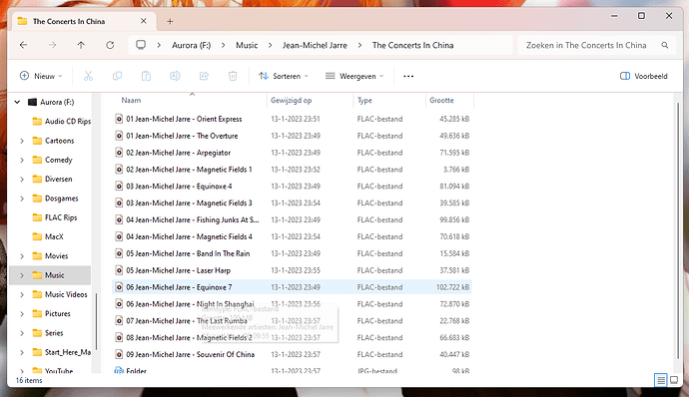Image resolution: width=689 pixels, height=397 pixels.
Task: Click The Concerts In China breadcrumb
Action: pos(412,45)
